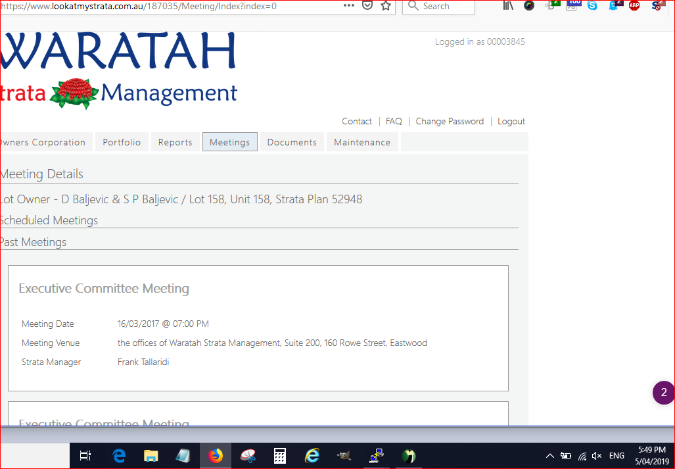The image size is (675, 469).
Task: Switch to the Portfolio tab
Action: coord(122,142)
